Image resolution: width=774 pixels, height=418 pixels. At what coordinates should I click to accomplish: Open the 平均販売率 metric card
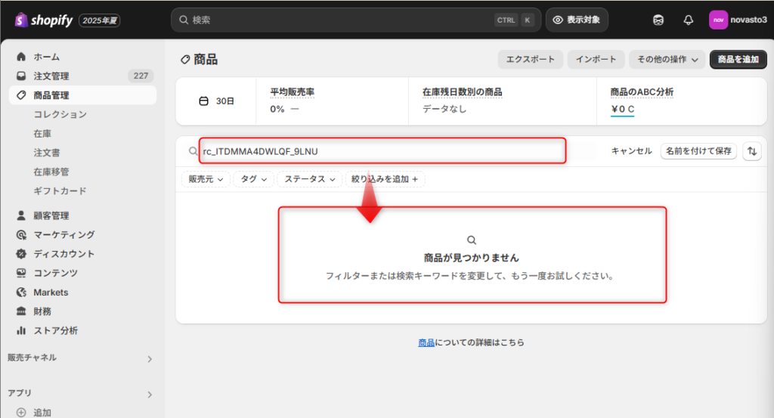click(332, 101)
